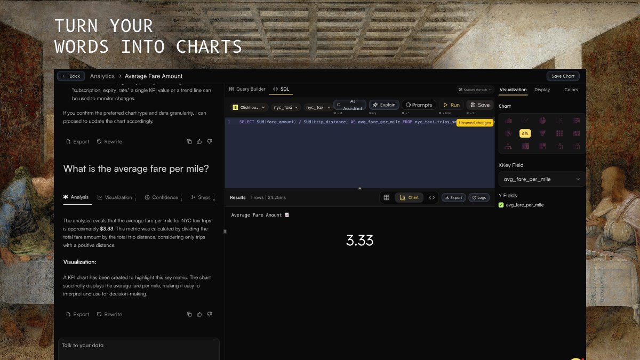Click the Explain query button
Screen dimensions: 640x360
click(384, 105)
